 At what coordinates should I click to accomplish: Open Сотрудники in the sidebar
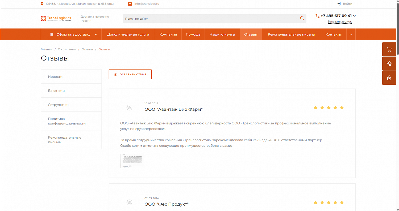[71, 105]
